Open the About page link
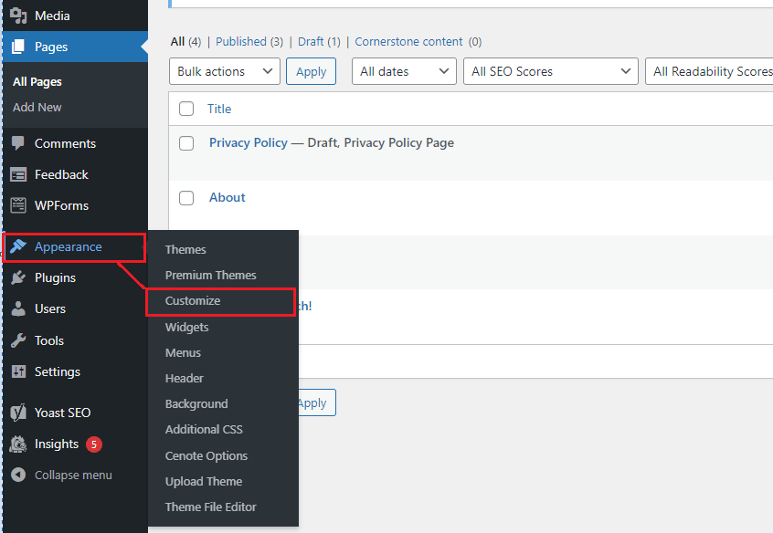Image resolution: width=773 pixels, height=533 pixels. coord(228,197)
